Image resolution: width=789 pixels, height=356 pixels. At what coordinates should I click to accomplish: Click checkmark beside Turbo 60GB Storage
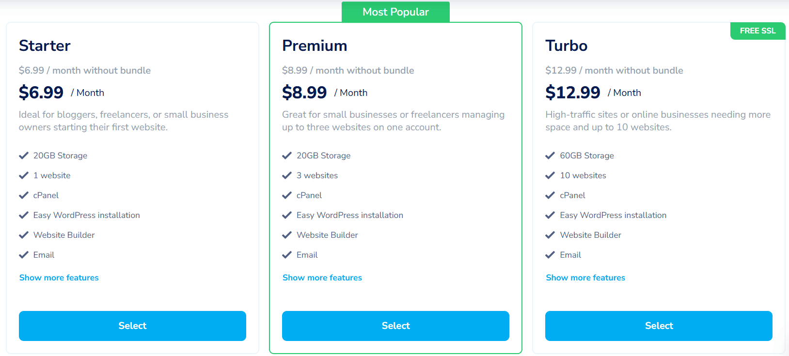coord(550,155)
